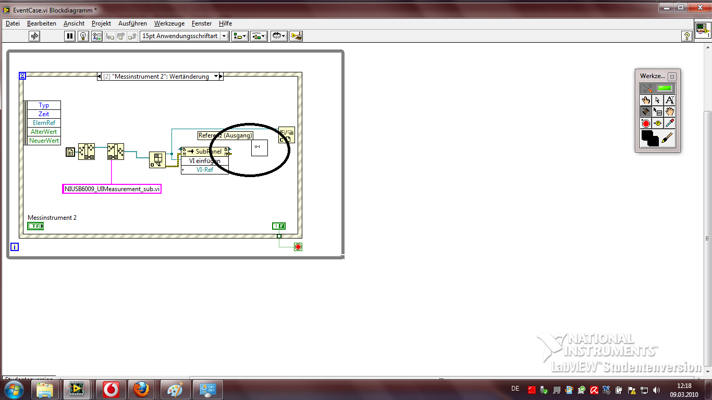Image resolution: width=712 pixels, height=400 pixels.
Task: Select the Get Color dropper tool
Action: point(670,123)
